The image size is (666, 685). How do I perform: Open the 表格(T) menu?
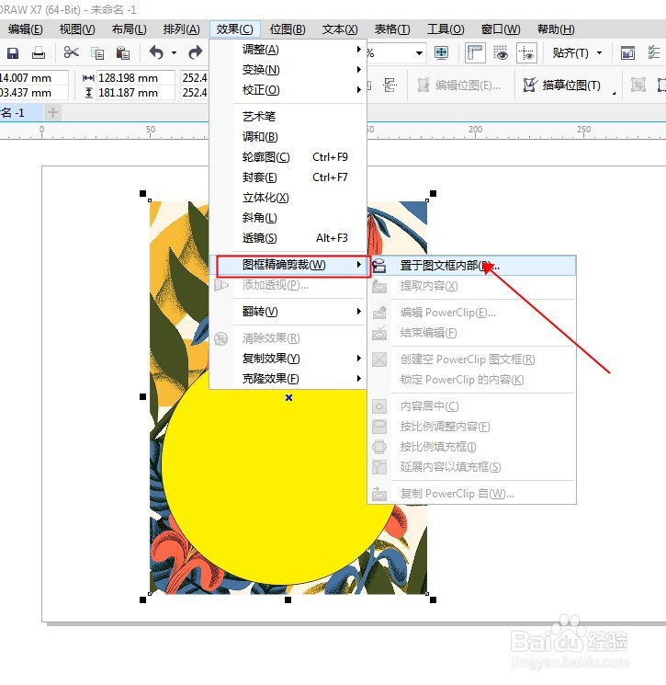point(392,29)
